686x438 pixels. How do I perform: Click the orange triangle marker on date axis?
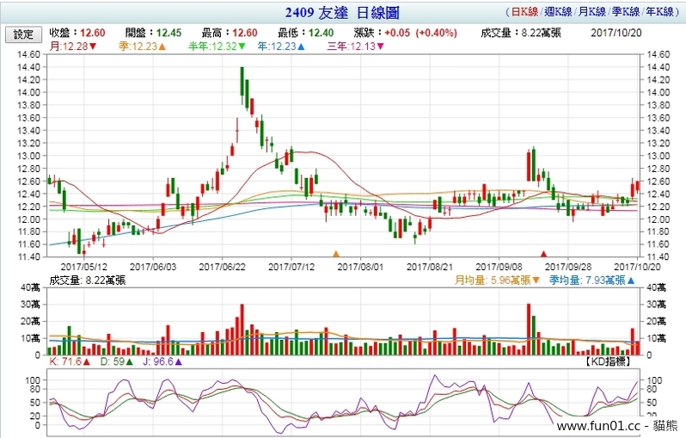336,254
